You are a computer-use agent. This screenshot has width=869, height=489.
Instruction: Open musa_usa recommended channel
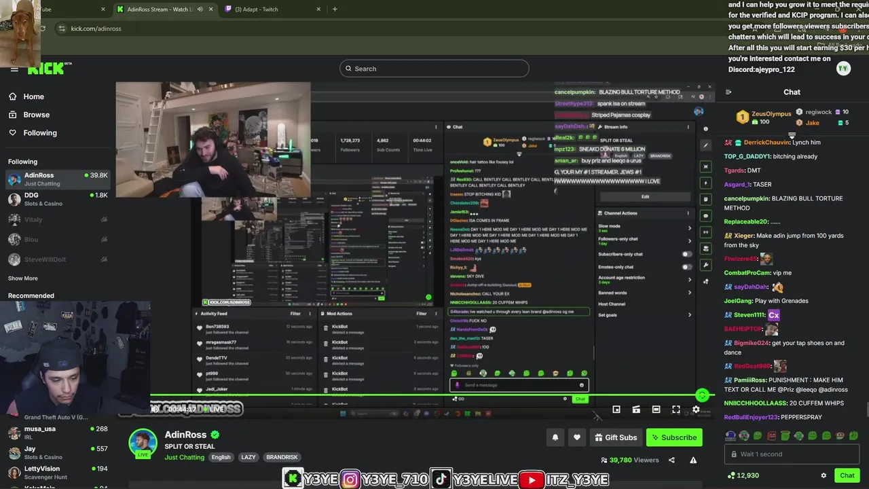pos(58,433)
